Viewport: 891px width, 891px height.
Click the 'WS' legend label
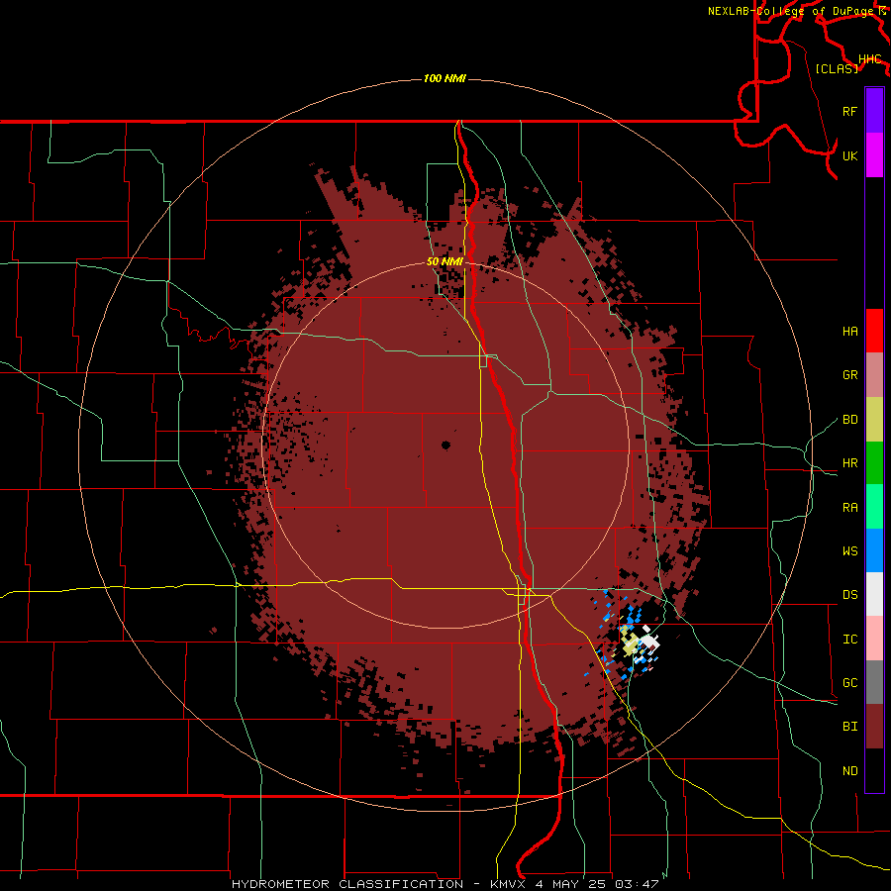[x=849, y=551]
